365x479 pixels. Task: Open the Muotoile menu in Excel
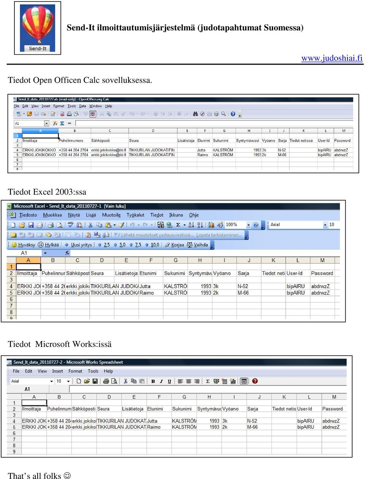click(111, 215)
